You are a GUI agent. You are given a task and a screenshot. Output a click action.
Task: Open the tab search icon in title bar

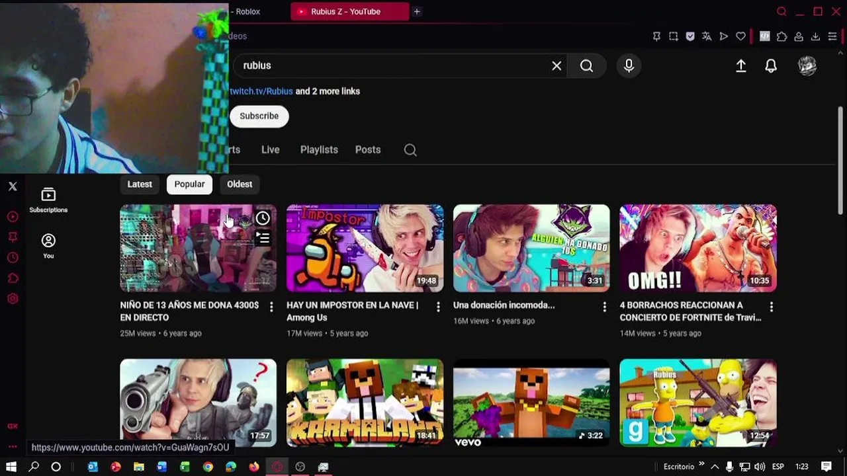coord(781,11)
